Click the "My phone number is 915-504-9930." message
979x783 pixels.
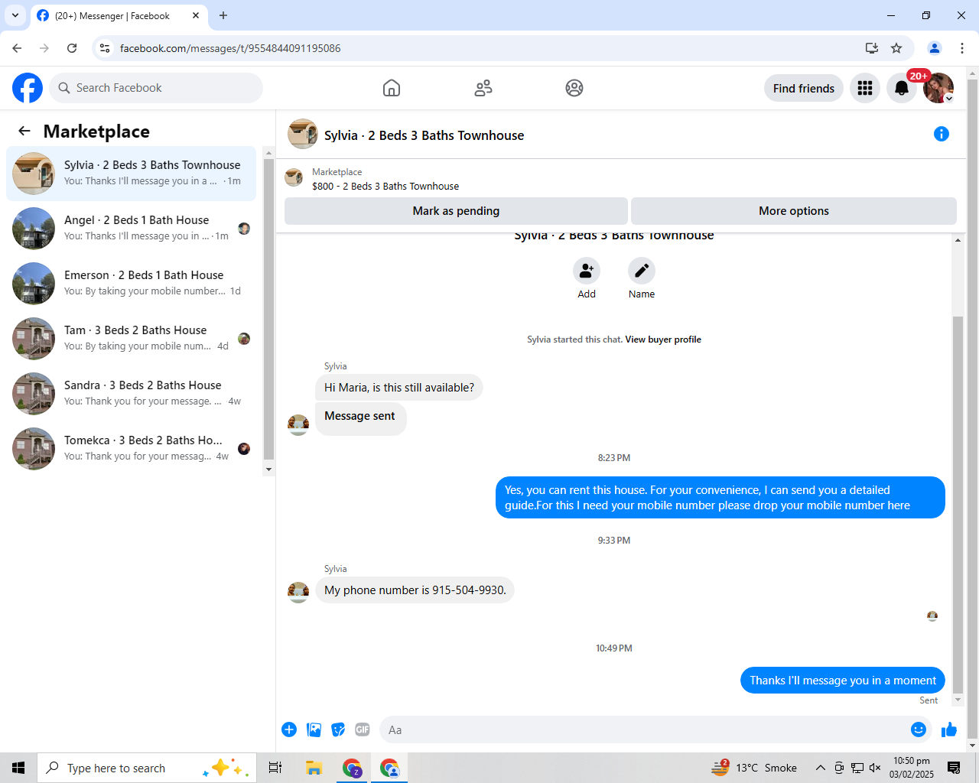415,590
